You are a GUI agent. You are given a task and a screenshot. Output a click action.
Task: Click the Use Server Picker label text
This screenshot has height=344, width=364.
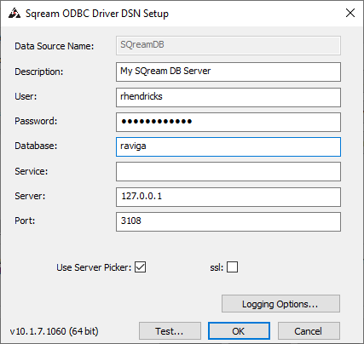click(94, 267)
